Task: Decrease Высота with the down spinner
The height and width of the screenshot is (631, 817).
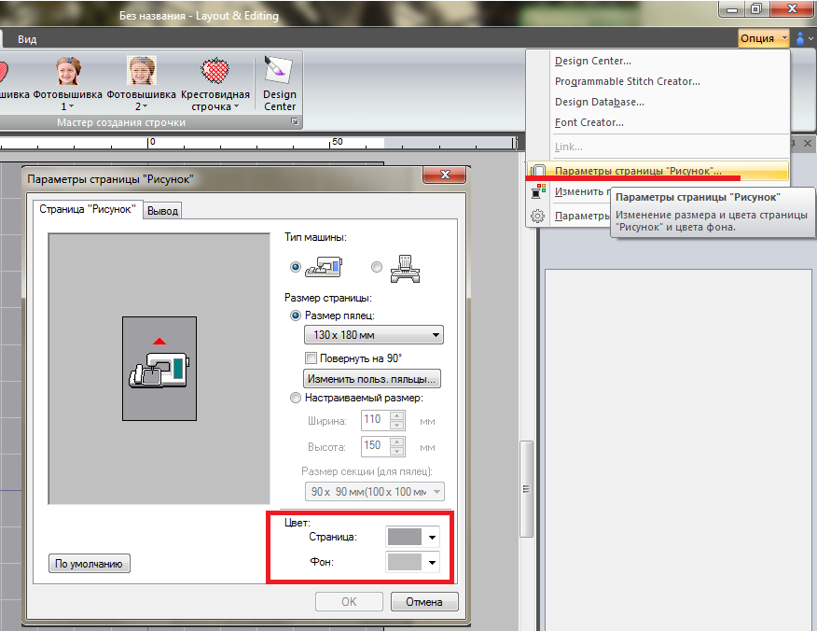Action: (397, 451)
